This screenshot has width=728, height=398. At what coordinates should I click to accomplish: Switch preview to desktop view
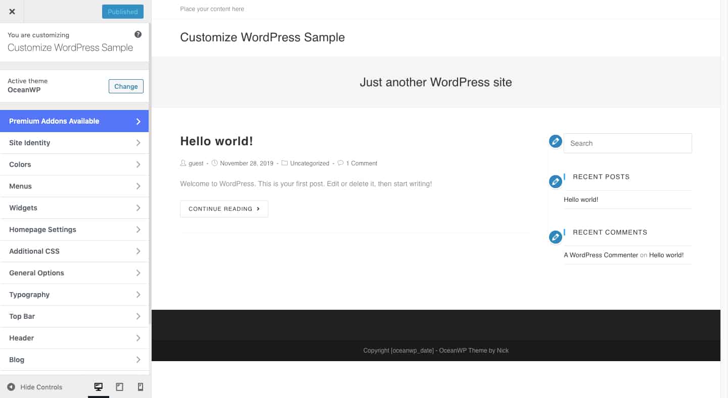point(98,386)
